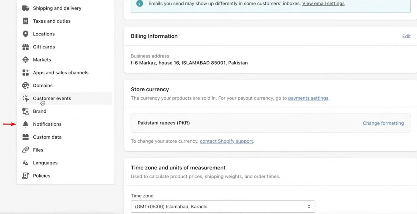Screen dimensions: 417x214
Task: Open the payments settings link
Action: [x=308, y=98]
